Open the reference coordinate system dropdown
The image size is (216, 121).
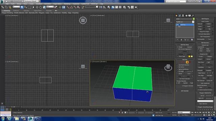(50, 7)
